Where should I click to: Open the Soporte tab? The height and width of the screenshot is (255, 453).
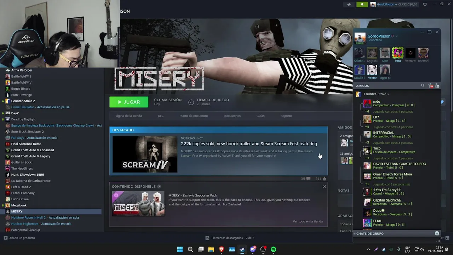pyautogui.click(x=286, y=116)
